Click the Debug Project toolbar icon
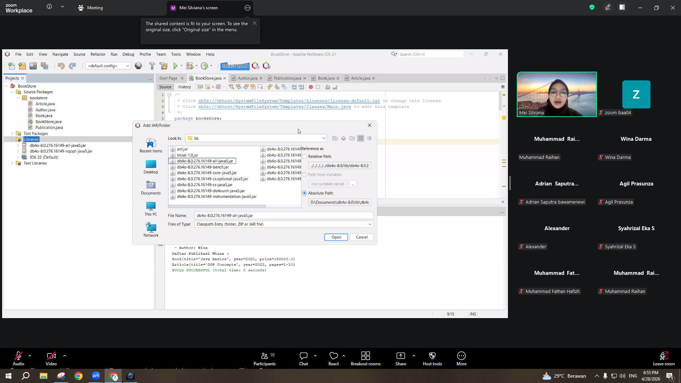 click(x=190, y=66)
